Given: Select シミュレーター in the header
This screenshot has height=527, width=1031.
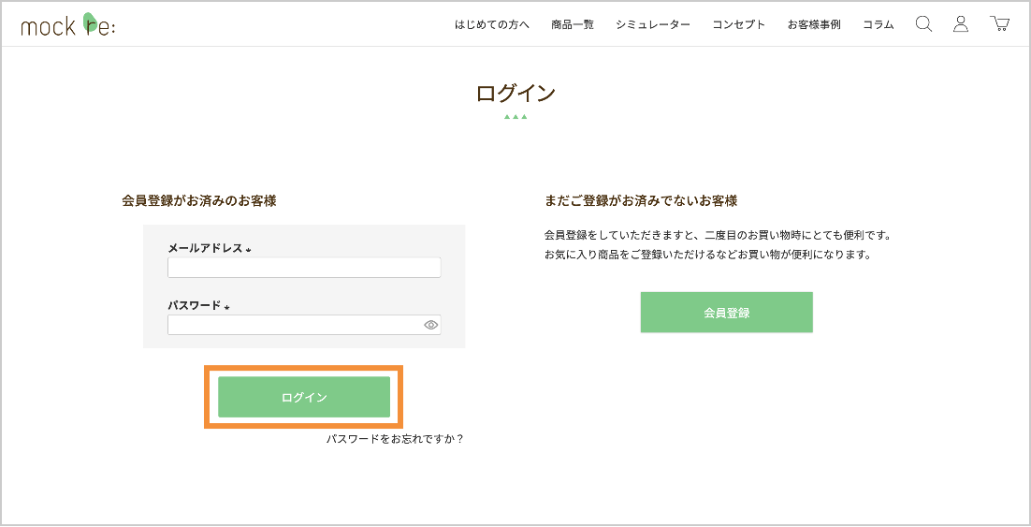Looking at the screenshot, I should pyautogui.click(x=653, y=25).
